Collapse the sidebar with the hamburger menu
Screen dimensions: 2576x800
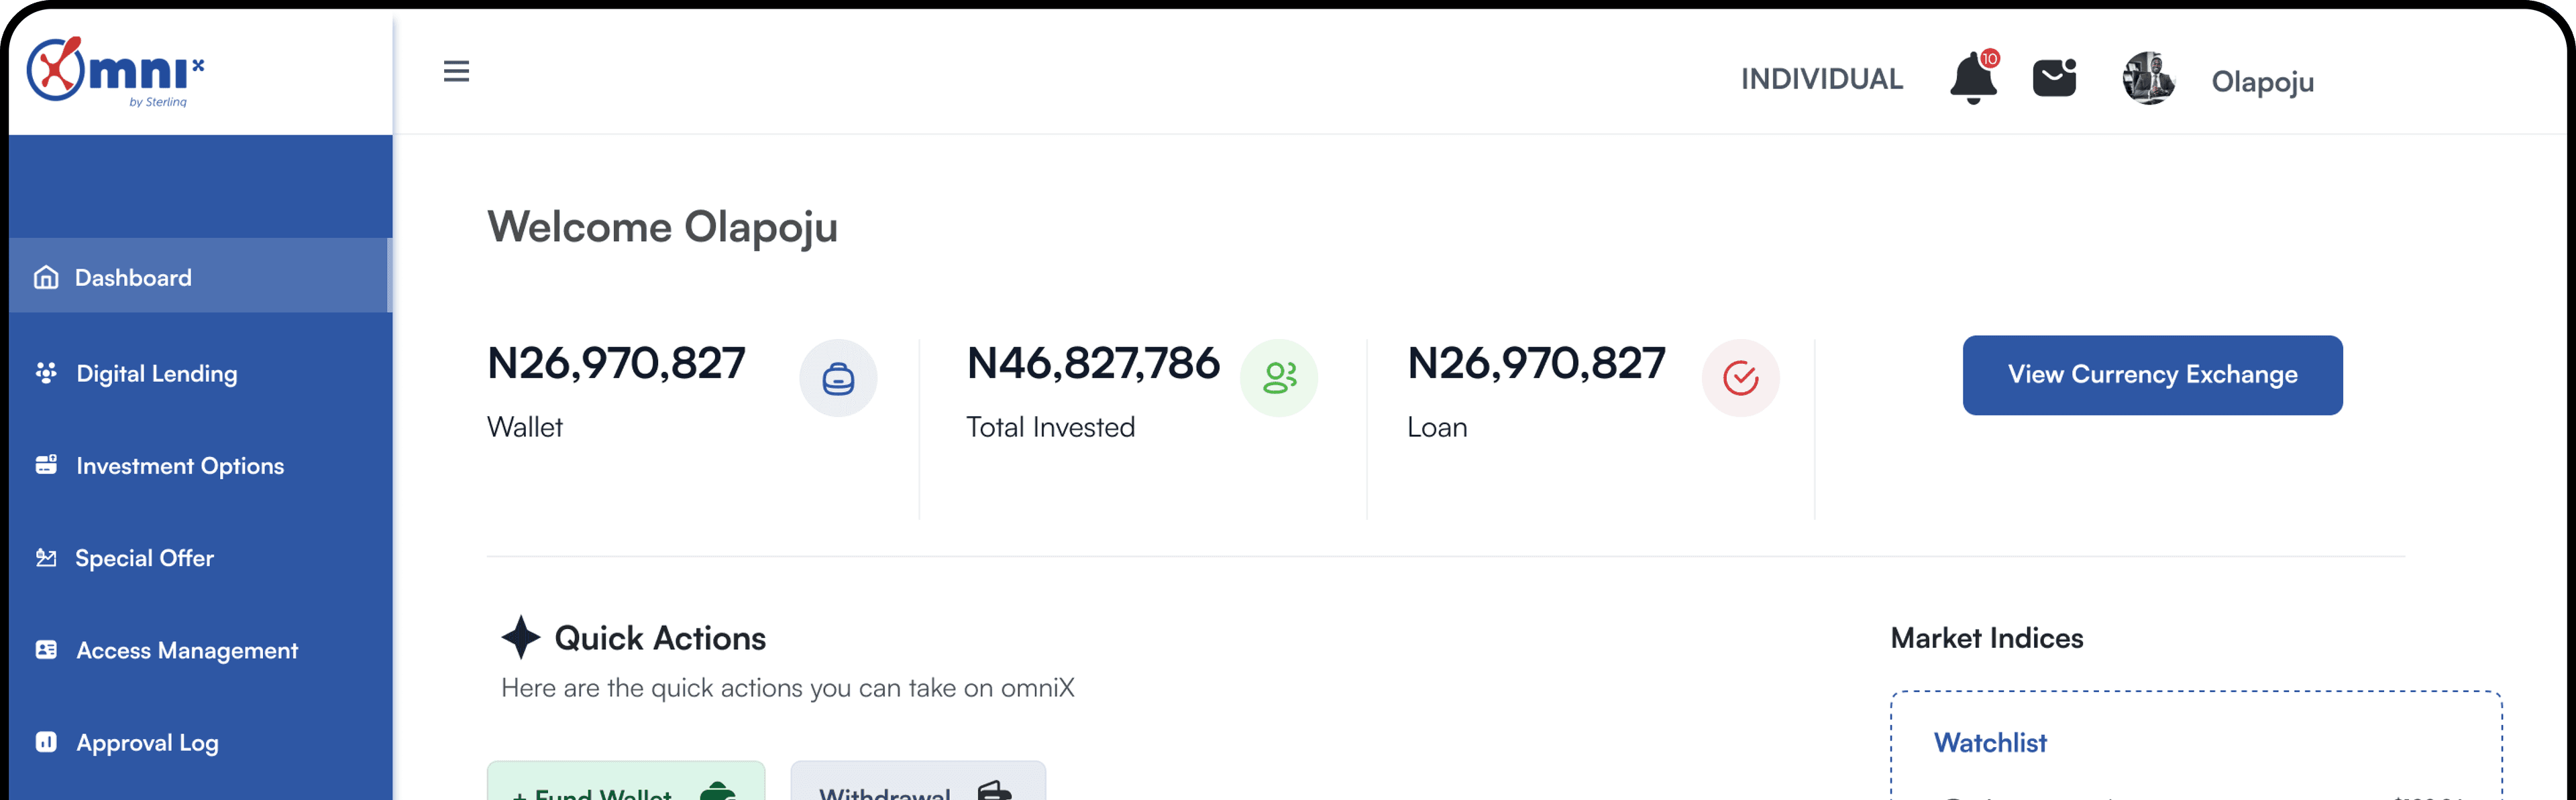click(x=456, y=72)
